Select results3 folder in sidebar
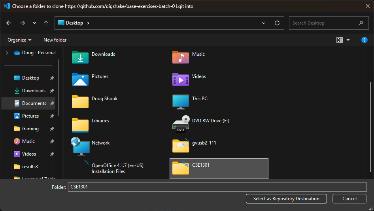 tap(30, 167)
